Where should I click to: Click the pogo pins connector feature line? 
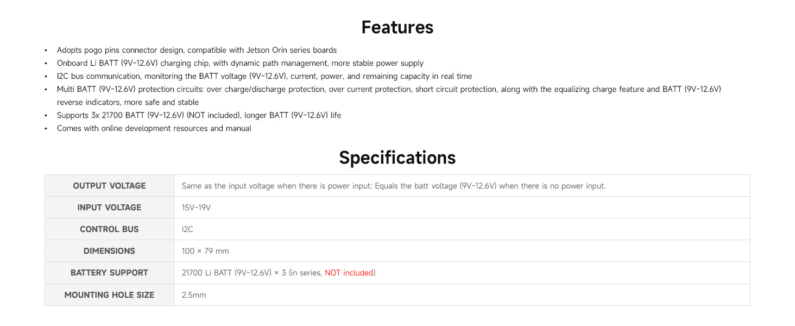coord(197,50)
